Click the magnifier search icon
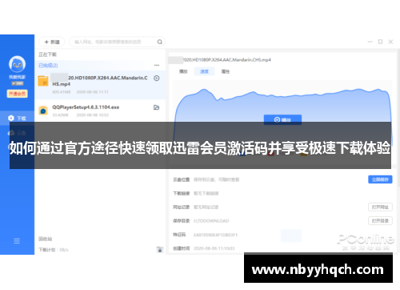The image size is (400, 290). [159, 42]
